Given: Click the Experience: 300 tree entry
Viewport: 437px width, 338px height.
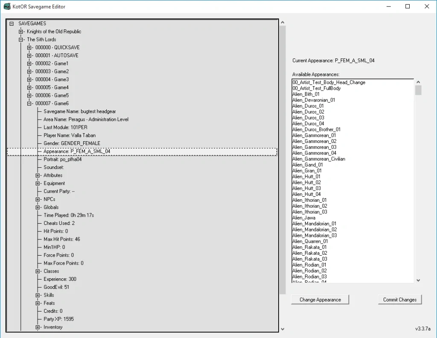Looking at the screenshot, I should (x=60, y=279).
